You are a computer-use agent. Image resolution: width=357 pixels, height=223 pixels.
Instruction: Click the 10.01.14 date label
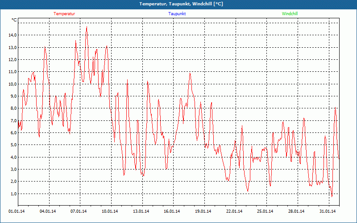tap(110, 211)
